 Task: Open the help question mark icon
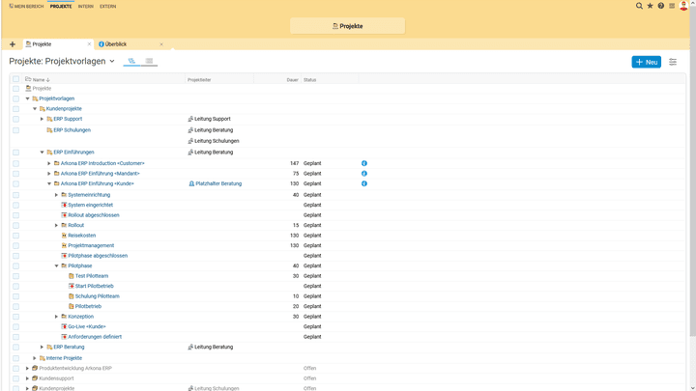tap(661, 6)
